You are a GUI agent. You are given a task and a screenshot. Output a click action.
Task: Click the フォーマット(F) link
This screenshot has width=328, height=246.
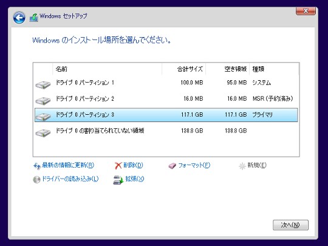194,165
